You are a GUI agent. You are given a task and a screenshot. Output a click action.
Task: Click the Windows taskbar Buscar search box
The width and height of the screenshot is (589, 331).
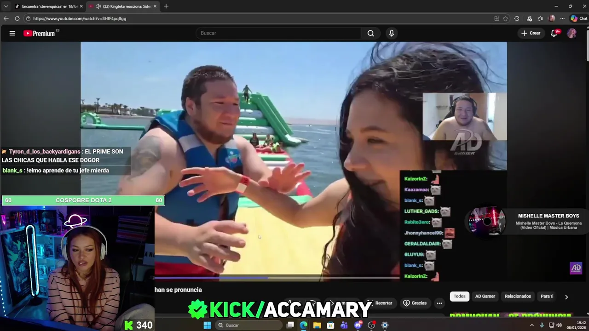point(249,325)
